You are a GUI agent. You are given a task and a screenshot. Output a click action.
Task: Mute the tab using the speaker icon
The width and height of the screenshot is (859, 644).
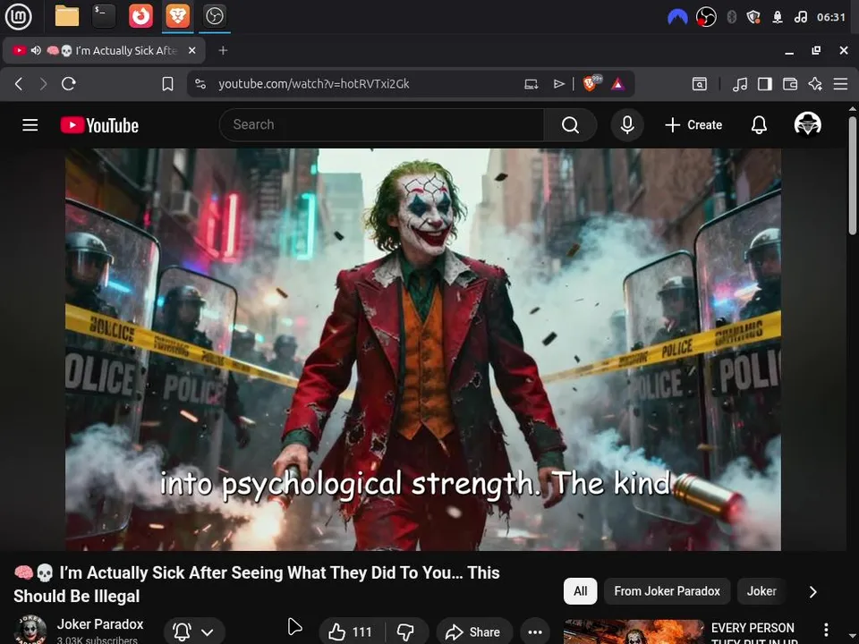click(x=36, y=50)
